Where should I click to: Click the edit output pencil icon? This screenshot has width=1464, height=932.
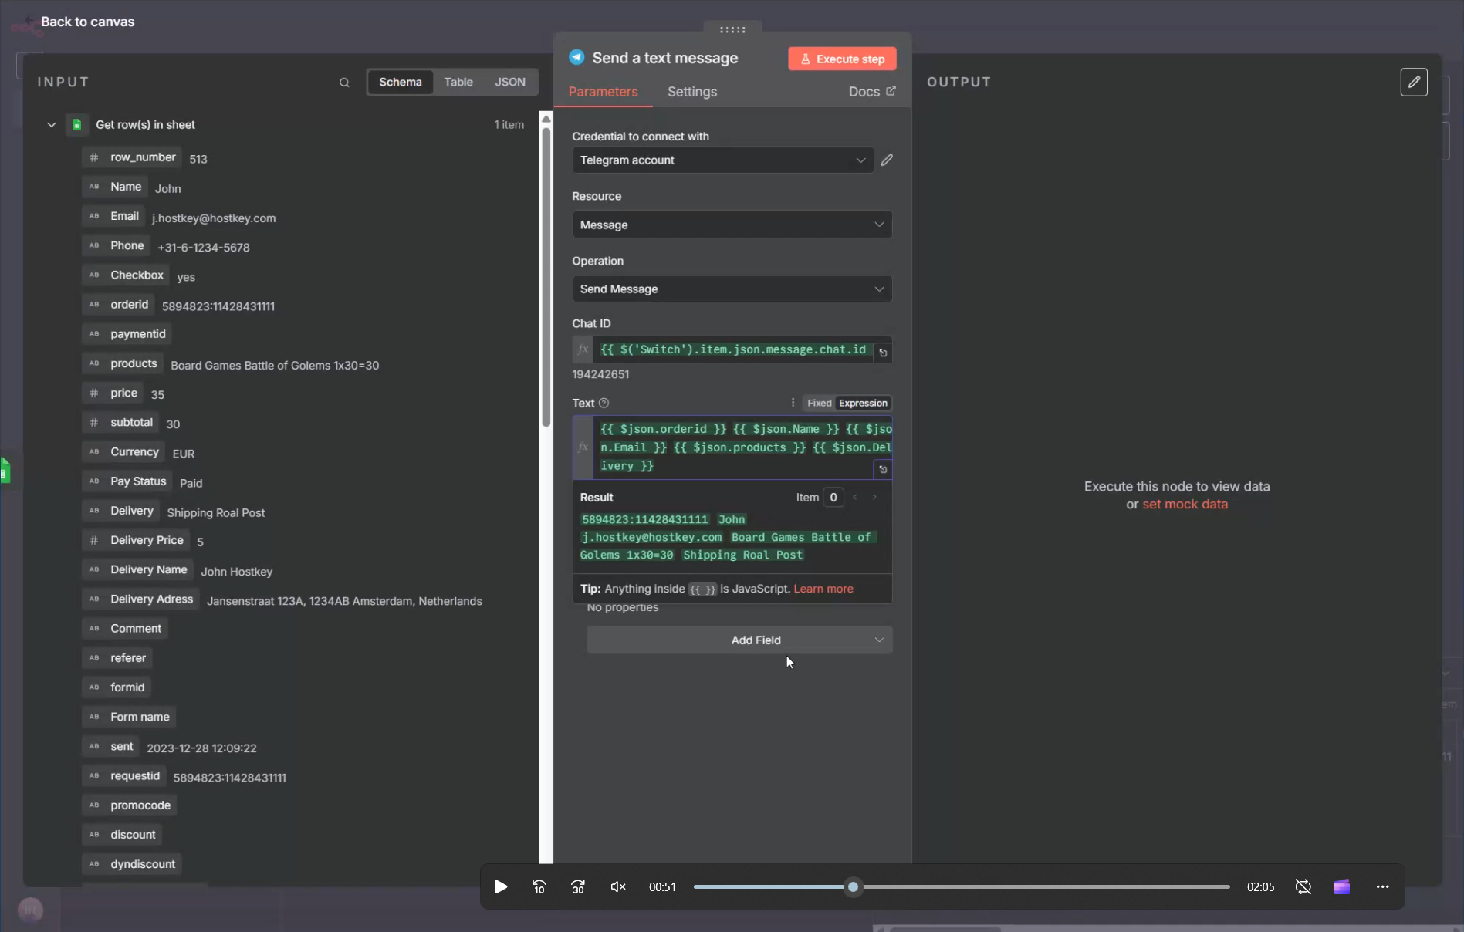1413,82
